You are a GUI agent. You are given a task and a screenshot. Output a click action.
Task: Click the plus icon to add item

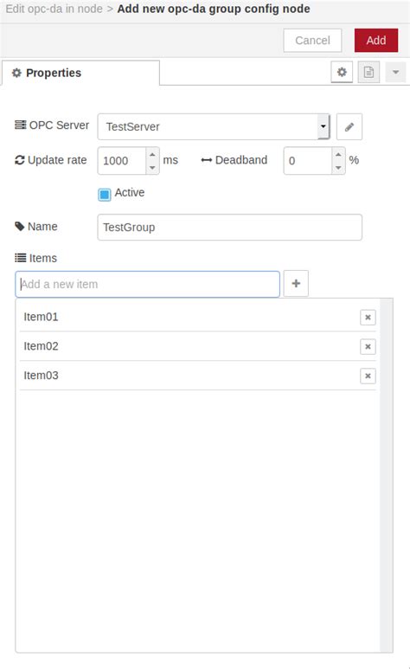pyautogui.click(x=296, y=283)
